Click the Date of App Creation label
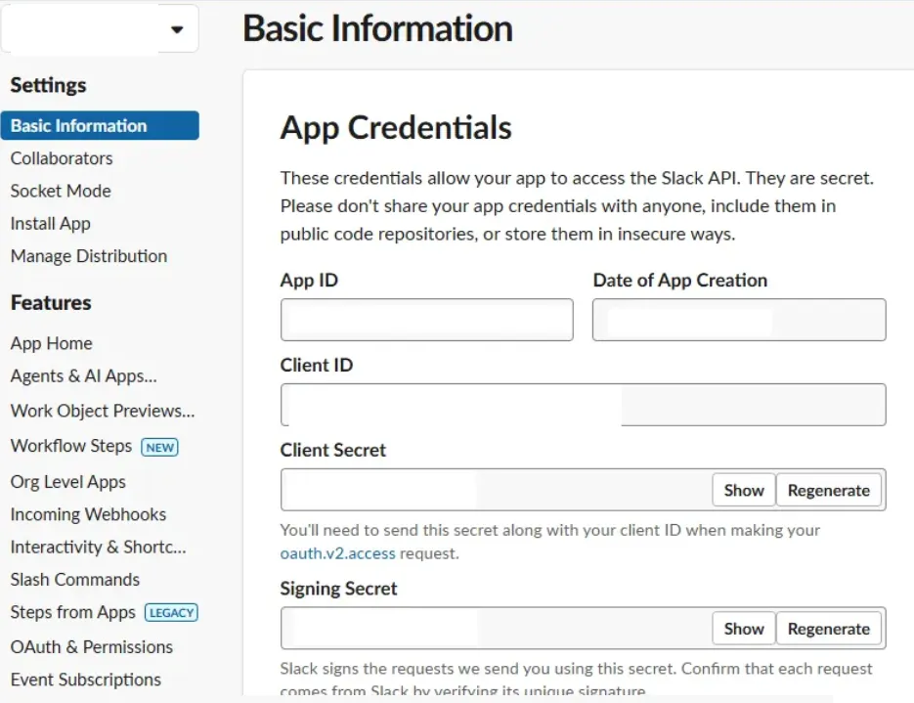The height and width of the screenshot is (703, 914). (x=680, y=281)
